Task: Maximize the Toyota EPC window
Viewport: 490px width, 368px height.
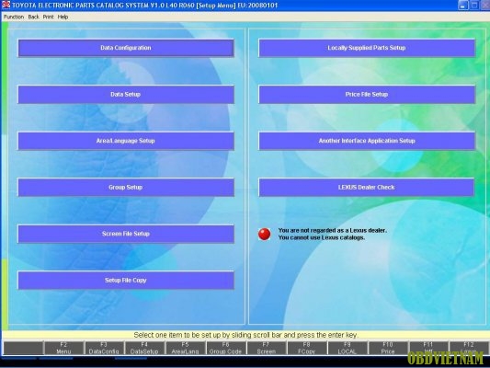Action: (474, 5)
